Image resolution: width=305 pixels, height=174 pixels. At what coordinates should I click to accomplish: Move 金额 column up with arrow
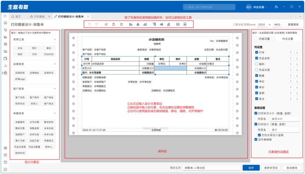pos(291,93)
